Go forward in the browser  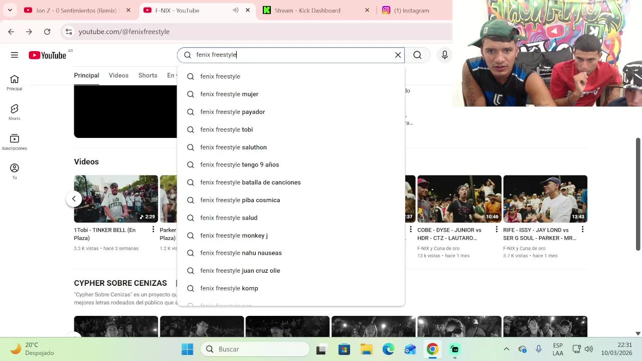click(29, 32)
